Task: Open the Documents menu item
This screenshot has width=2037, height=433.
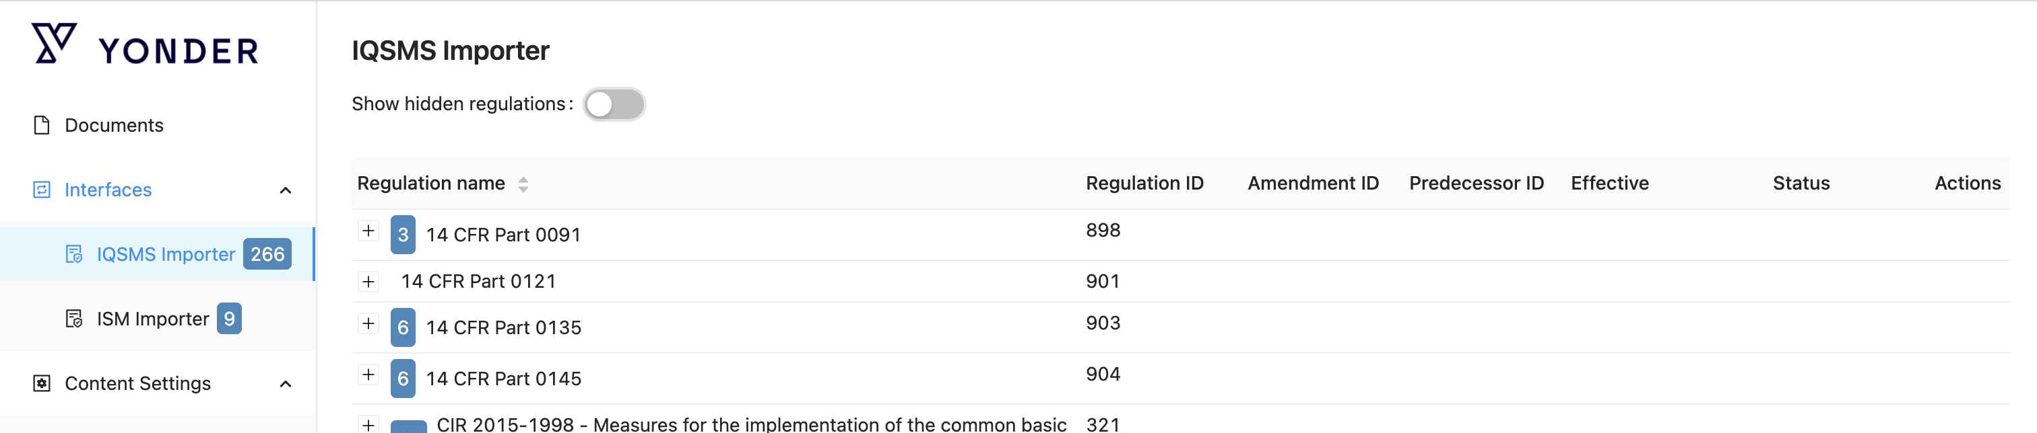Action: pyautogui.click(x=114, y=126)
